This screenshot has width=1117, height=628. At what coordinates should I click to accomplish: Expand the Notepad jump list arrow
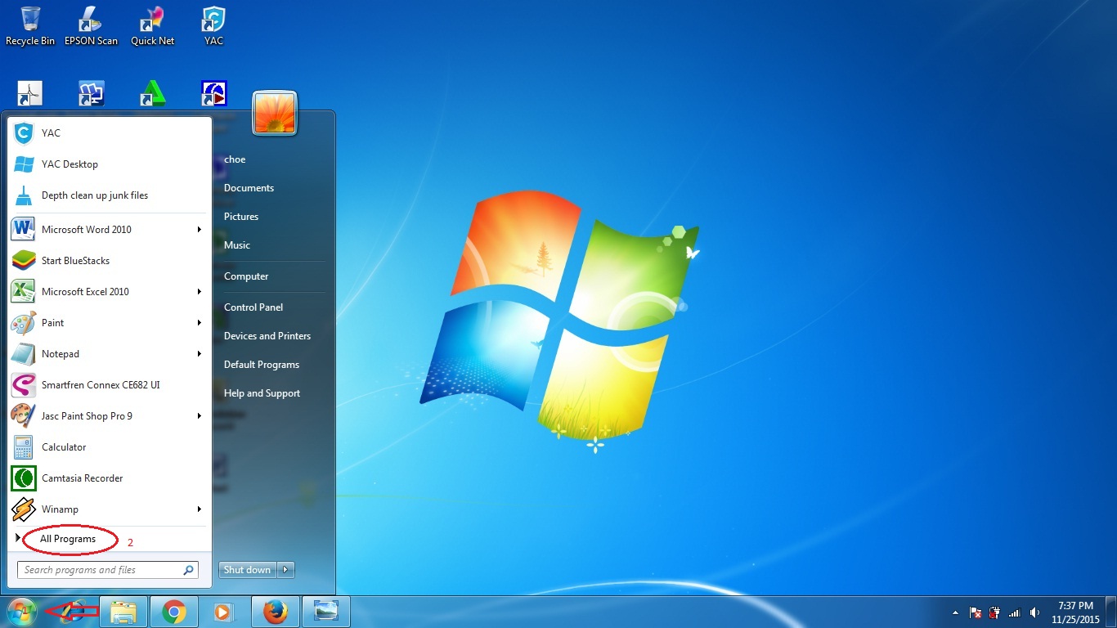pyautogui.click(x=200, y=354)
